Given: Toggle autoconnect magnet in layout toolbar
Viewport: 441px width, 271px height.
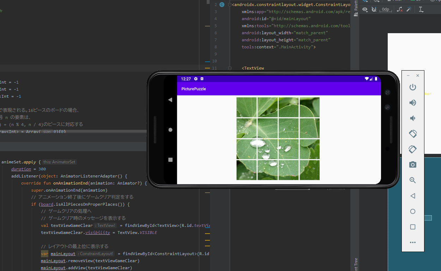Looking at the screenshot, I should pos(374,10).
